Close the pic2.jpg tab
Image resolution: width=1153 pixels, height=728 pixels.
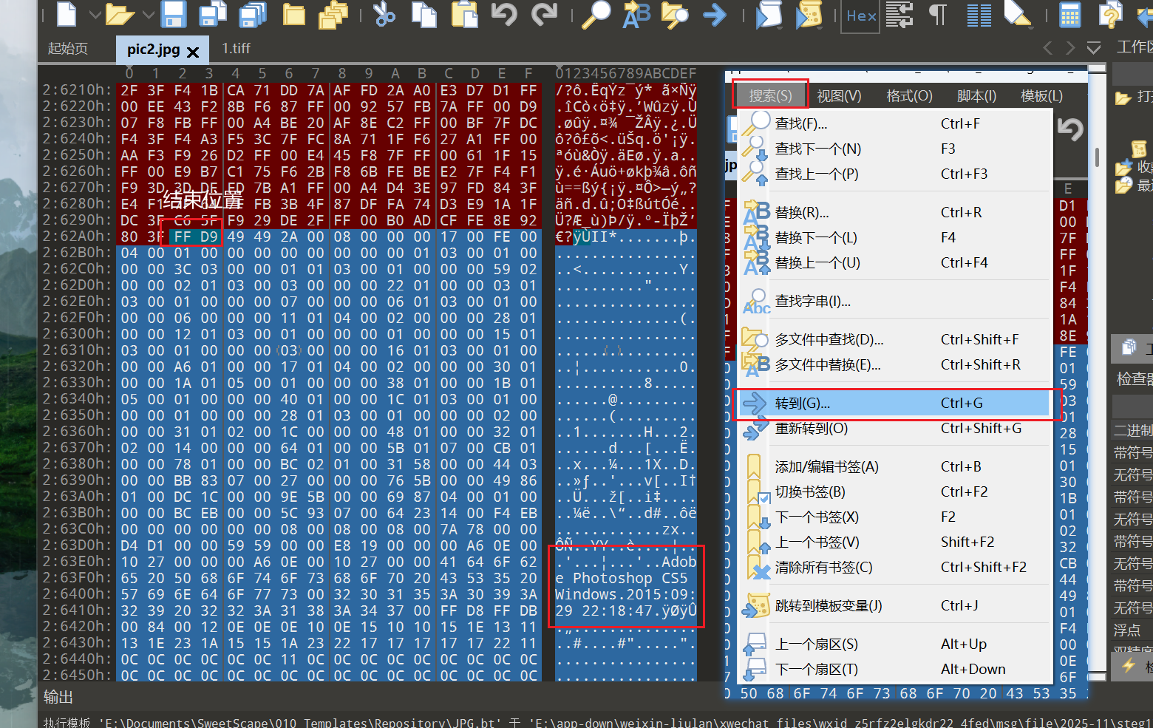coord(193,52)
